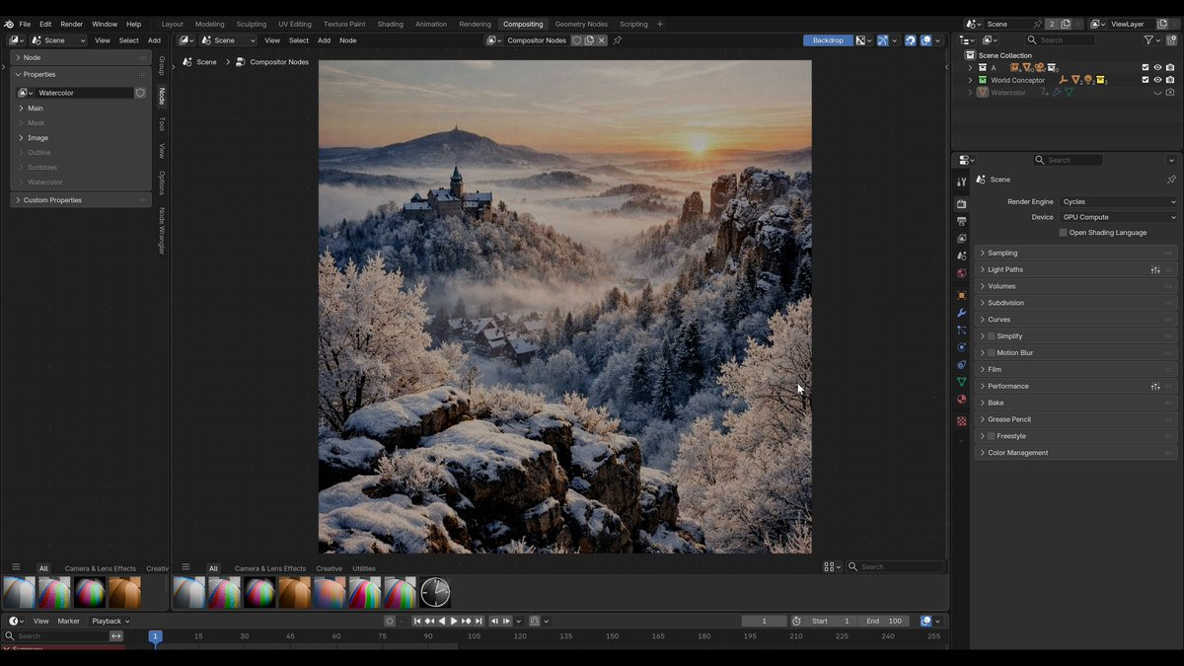This screenshot has width=1184, height=666.
Task: Enable the Freestyle checkbox
Action: click(992, 436)
